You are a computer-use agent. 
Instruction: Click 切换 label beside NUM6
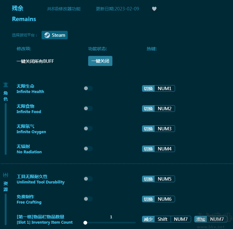[x=148, y=199]
